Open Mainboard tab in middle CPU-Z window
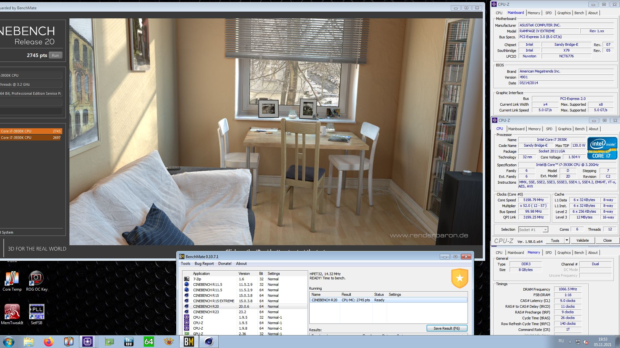 pos(516,129)
